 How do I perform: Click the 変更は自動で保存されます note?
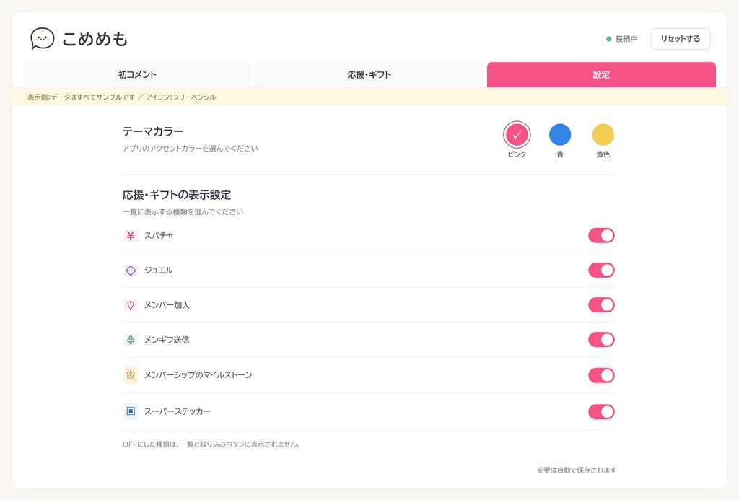[x=577, y=470]
